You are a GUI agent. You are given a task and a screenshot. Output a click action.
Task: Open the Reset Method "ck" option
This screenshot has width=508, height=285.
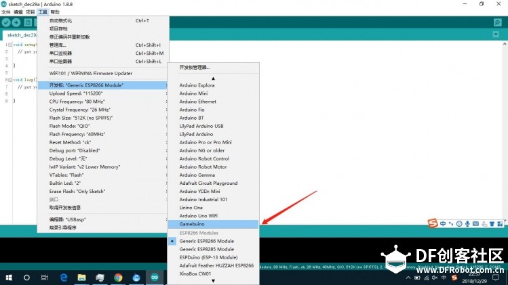pos(102,142)
